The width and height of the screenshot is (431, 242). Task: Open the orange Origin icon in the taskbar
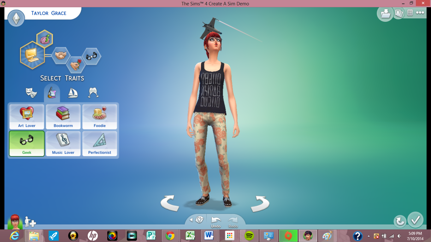click(x=288, y=236)
